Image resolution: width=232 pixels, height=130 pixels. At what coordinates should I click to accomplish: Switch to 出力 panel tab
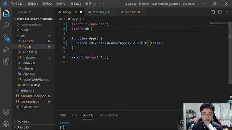pos(74,115)
